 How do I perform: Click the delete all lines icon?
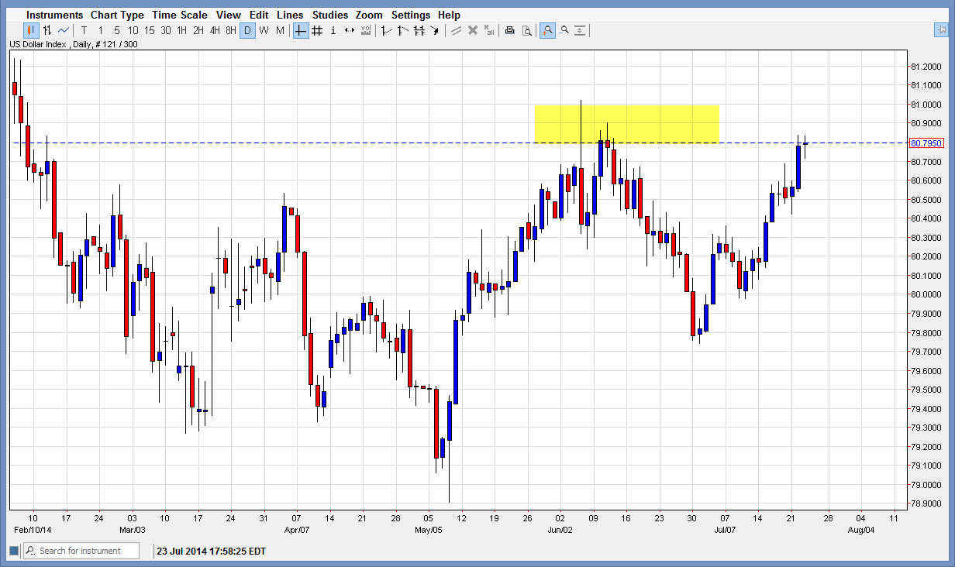pyautogui.click(x=488, y=30)
